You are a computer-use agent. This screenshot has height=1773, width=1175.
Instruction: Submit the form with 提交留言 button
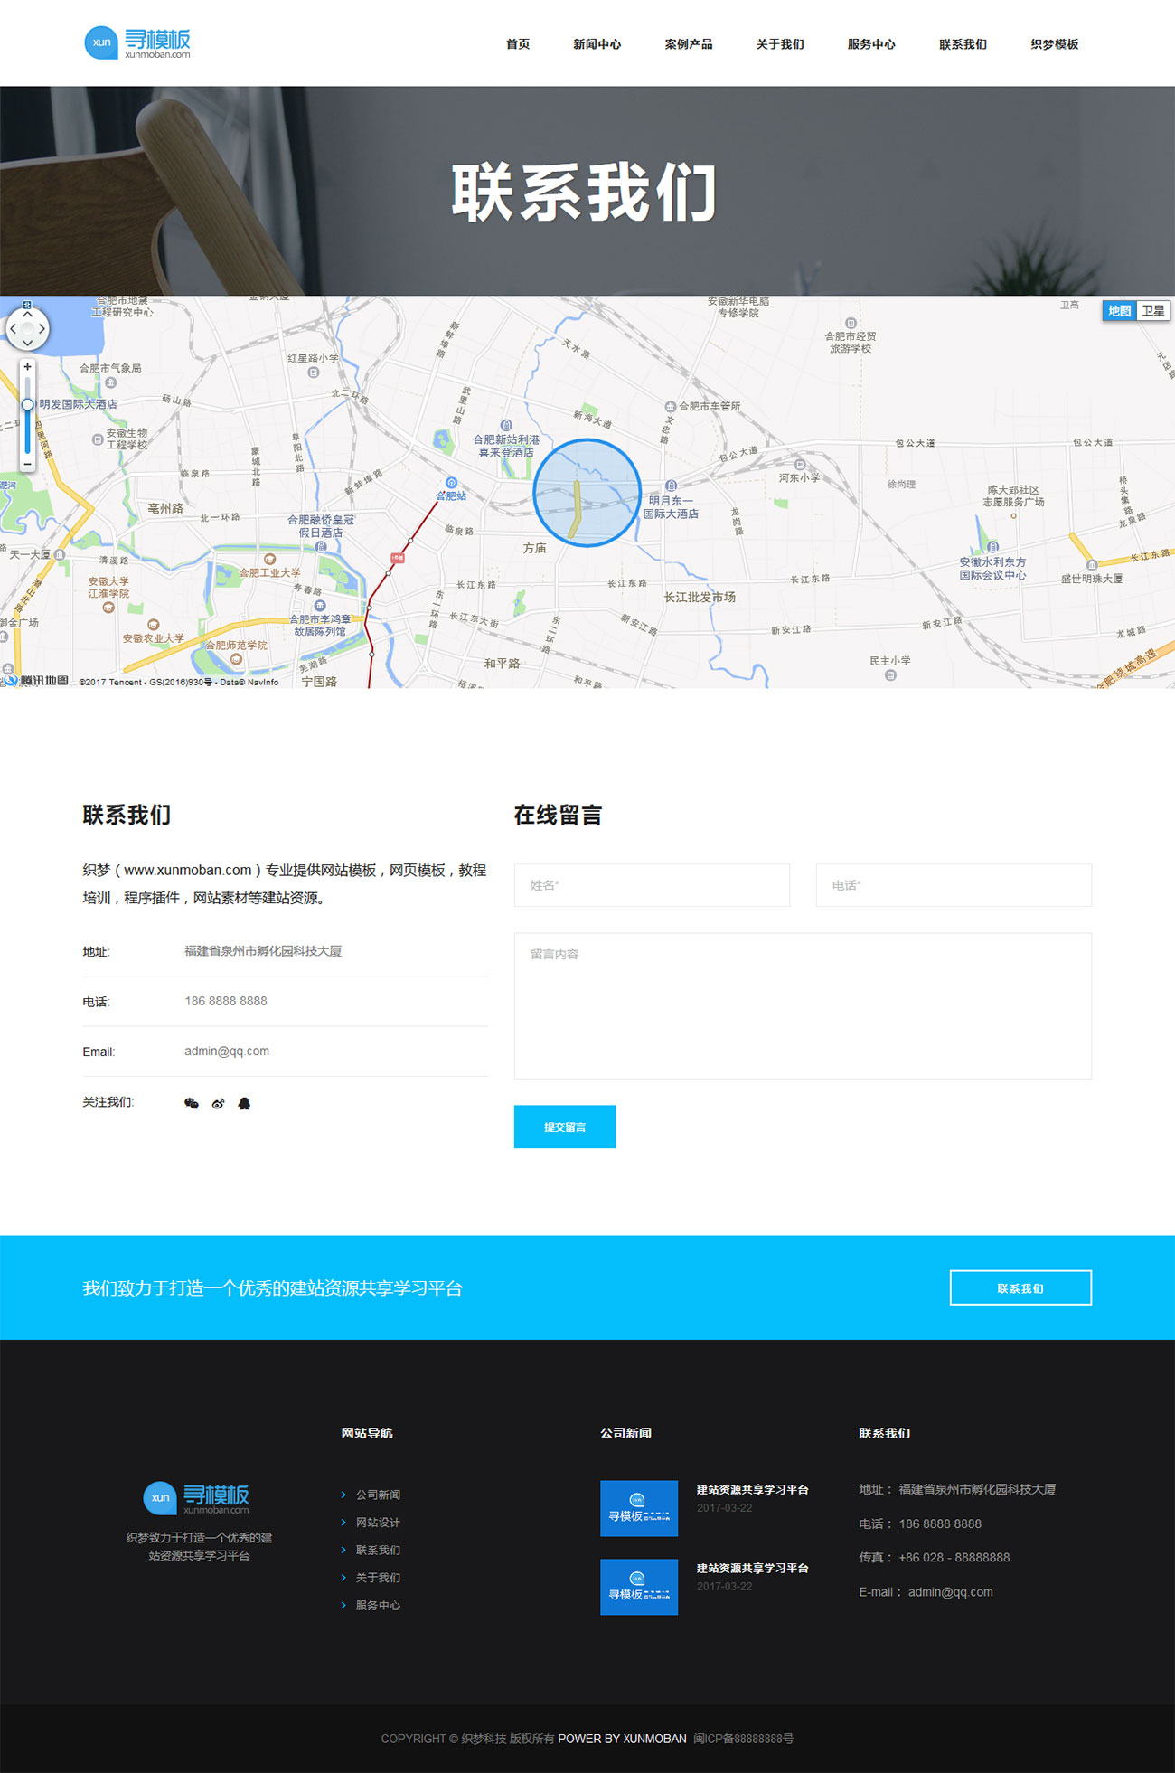click(x=564, y=1127)
